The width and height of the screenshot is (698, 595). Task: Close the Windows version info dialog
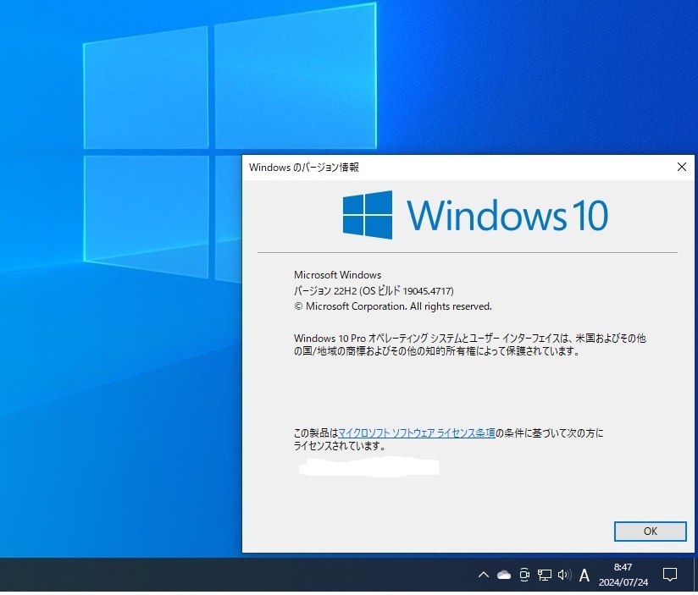tap(682, 168)
